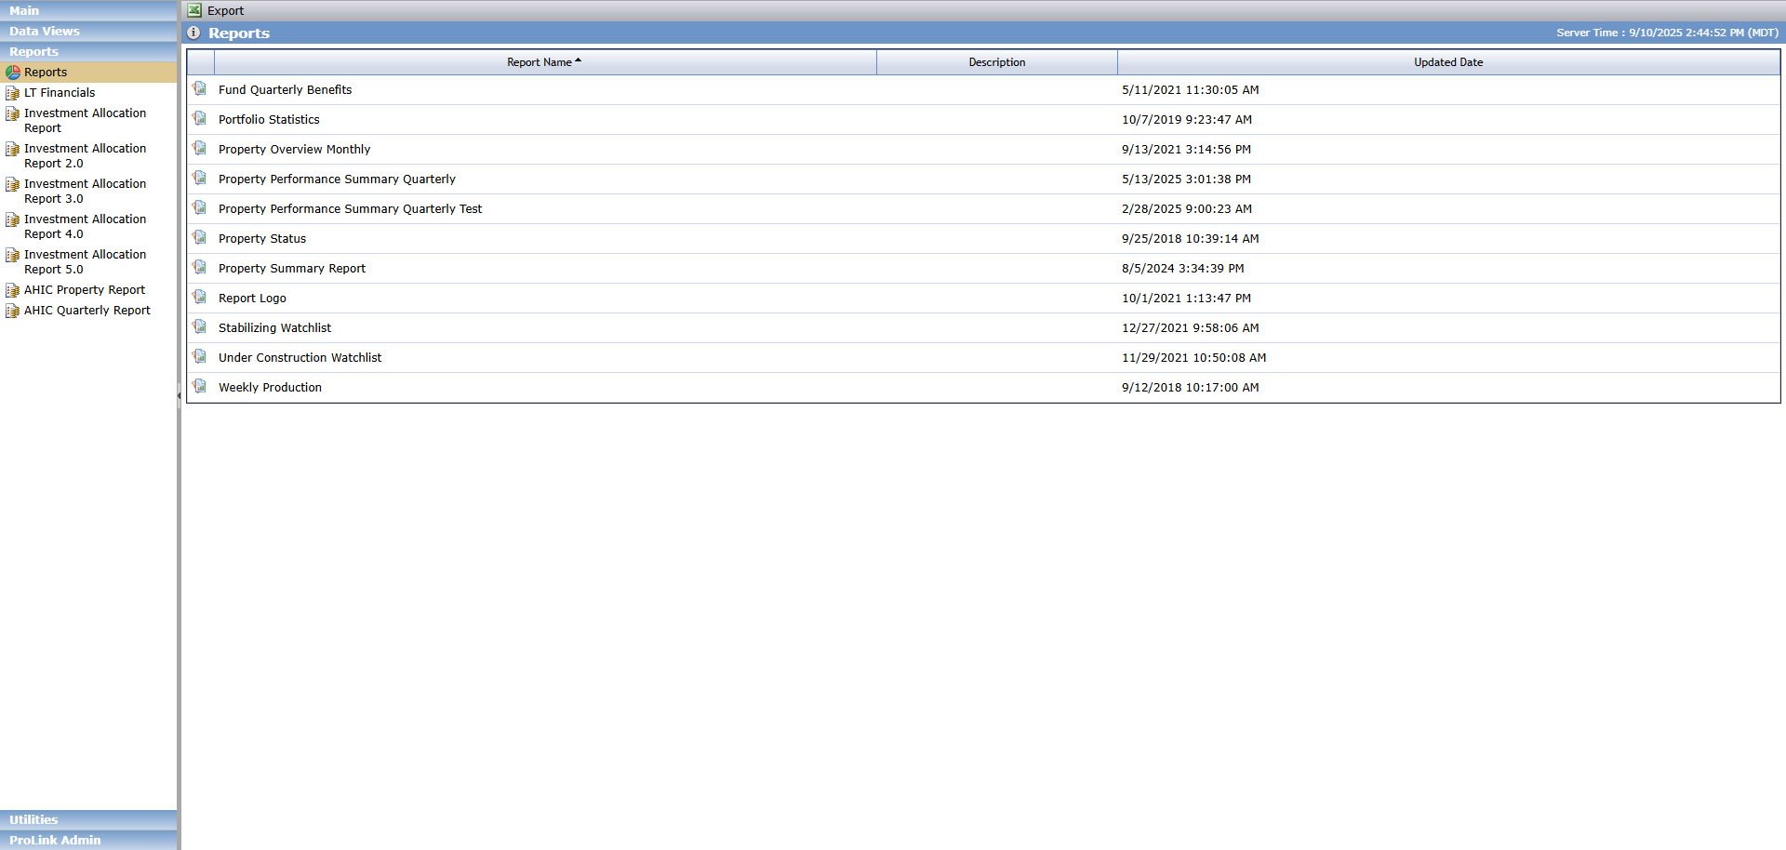Screen dimensions: 1786x850
Task: Open the Under Construction Watchlist row icon
Action: 200,357
